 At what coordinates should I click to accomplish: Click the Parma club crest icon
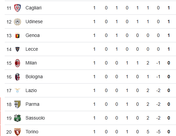point(17,104)
